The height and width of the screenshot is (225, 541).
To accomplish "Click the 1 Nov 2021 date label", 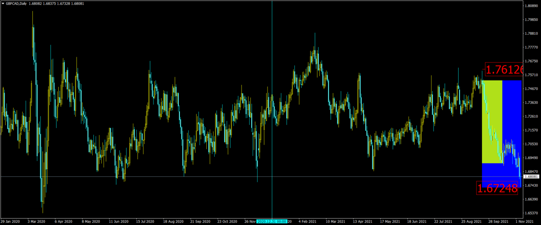I will click(524, 221).
